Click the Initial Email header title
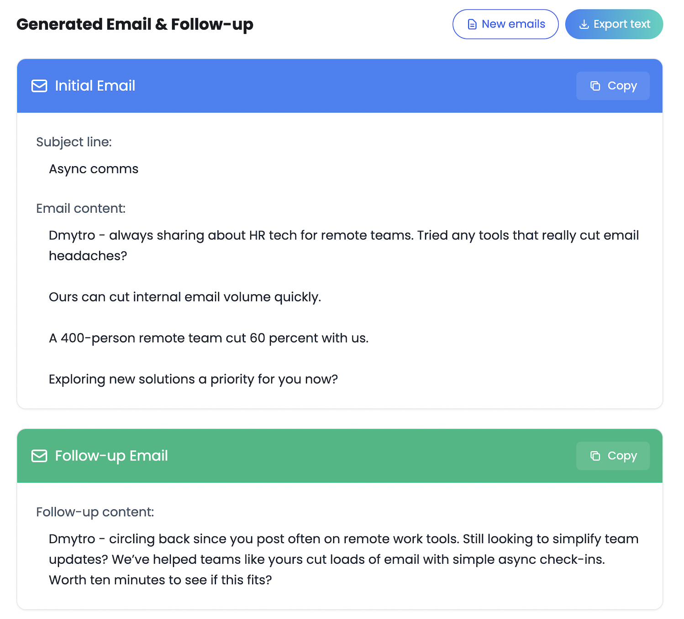 [95, 86]
